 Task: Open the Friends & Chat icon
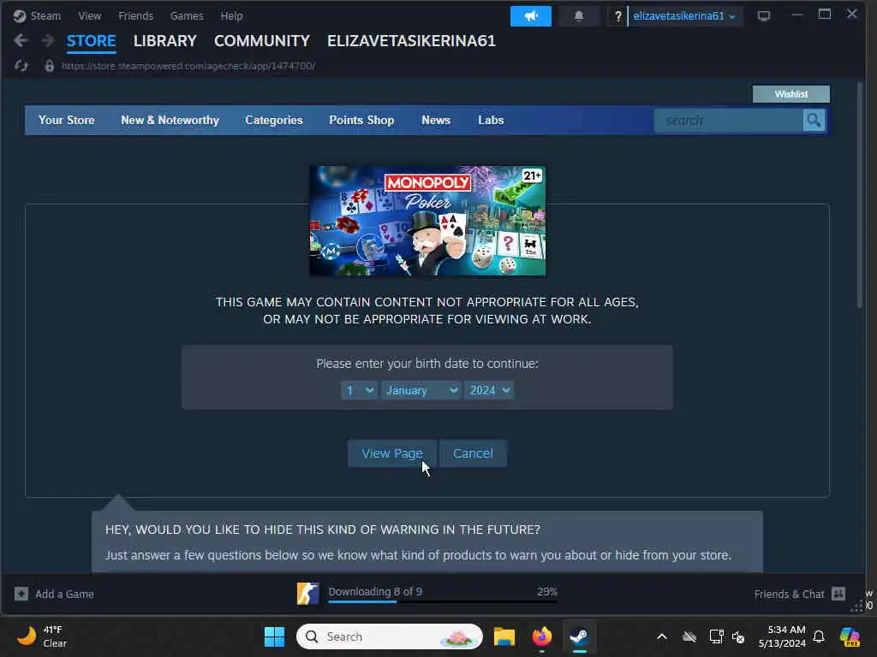(838, 594)
